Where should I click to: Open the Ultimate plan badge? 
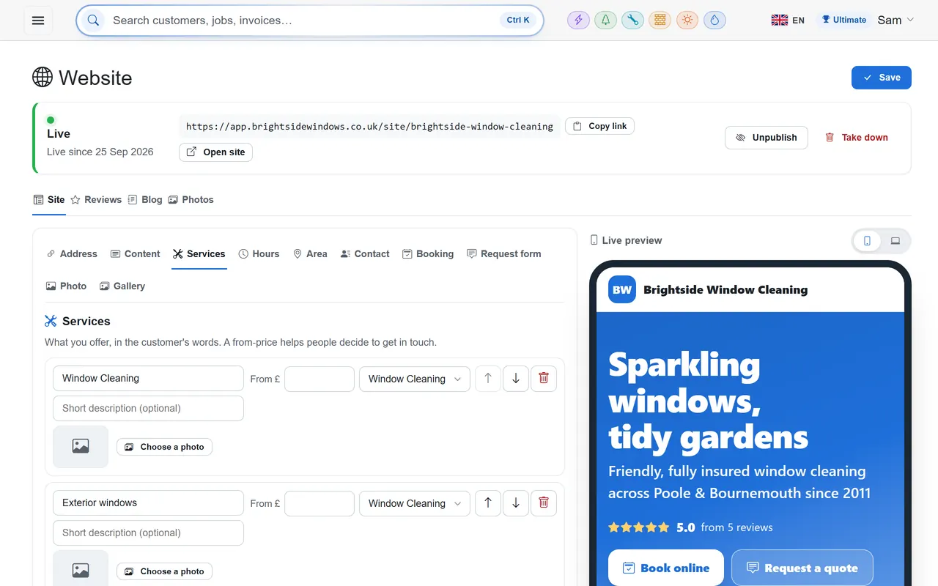coord(843,20)
